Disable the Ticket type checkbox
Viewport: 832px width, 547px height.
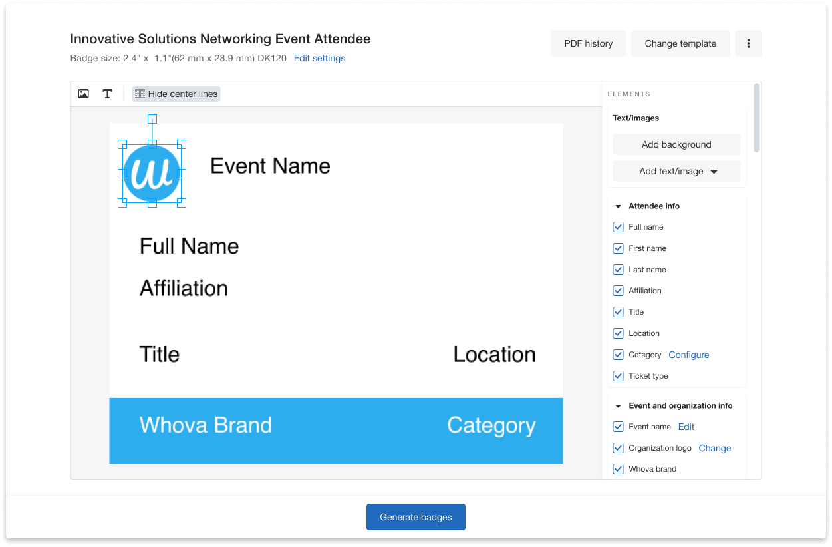(618, 376)
